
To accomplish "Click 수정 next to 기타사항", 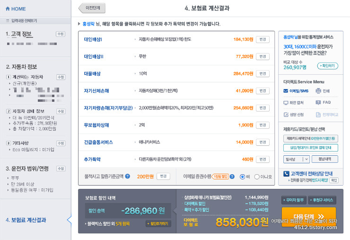I will (x=61, y=143).
